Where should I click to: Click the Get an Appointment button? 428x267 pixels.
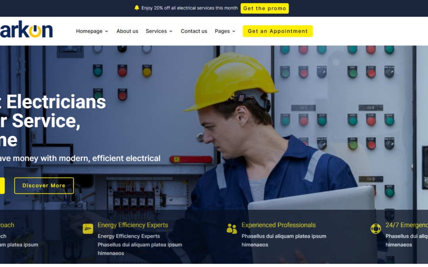click(277, 31)
